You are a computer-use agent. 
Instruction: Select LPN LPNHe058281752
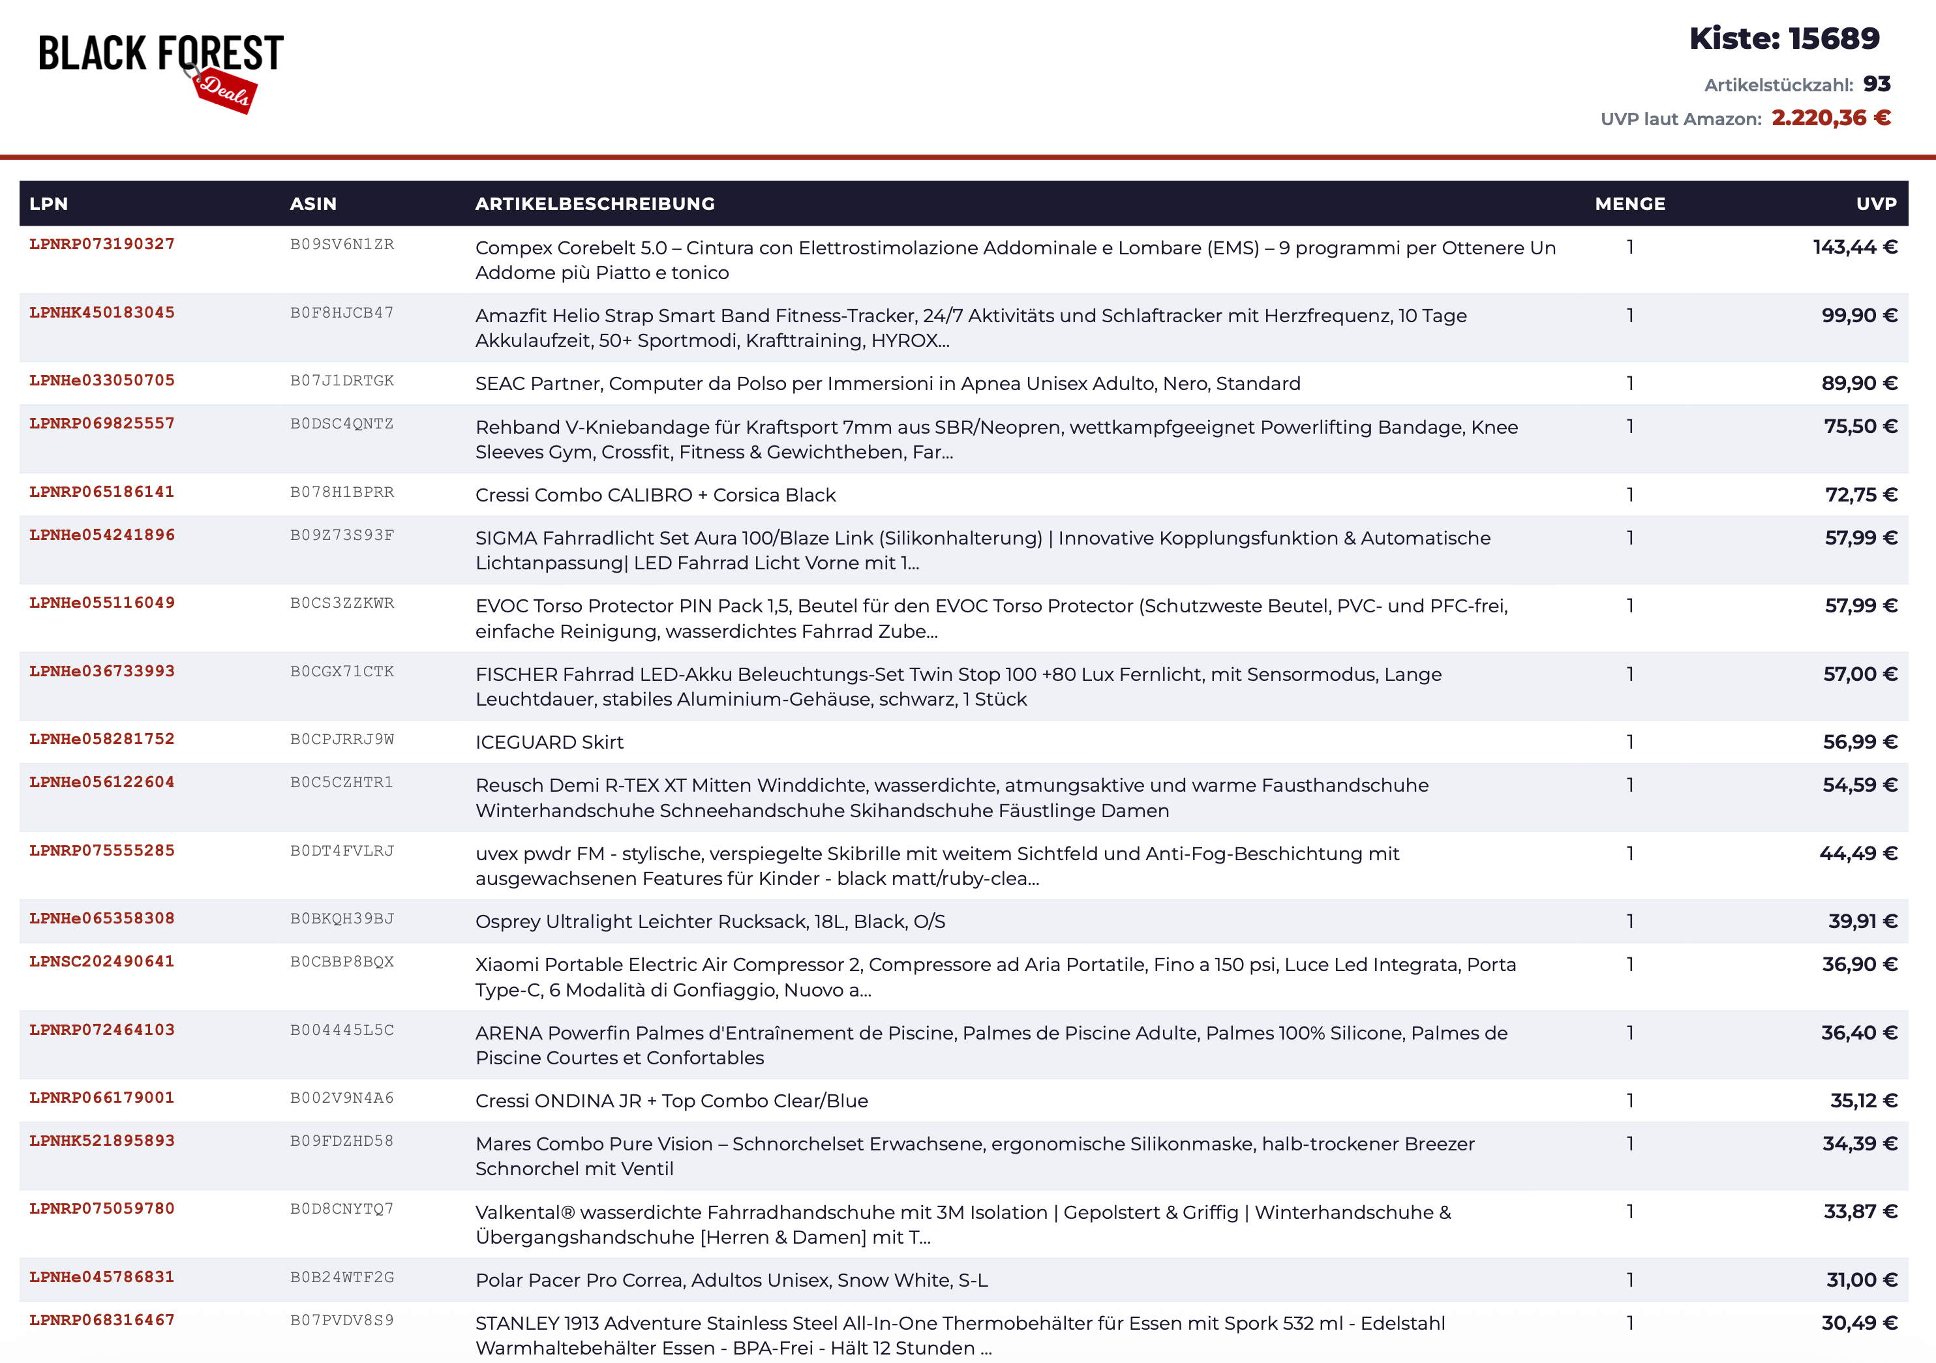coord(102,738)
